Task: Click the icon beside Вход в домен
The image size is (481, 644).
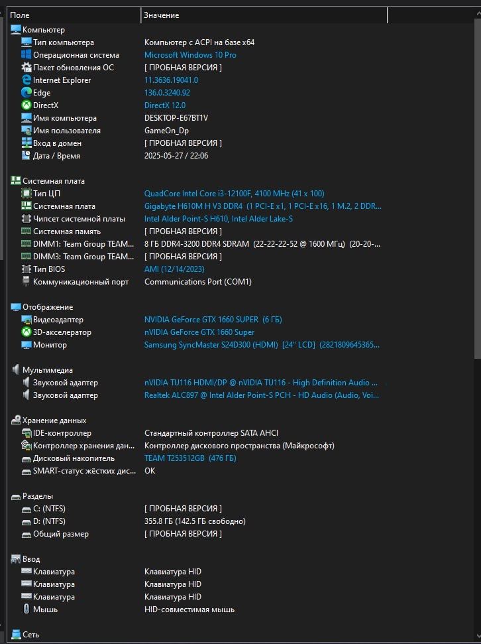Action: [x=27, y=143]
